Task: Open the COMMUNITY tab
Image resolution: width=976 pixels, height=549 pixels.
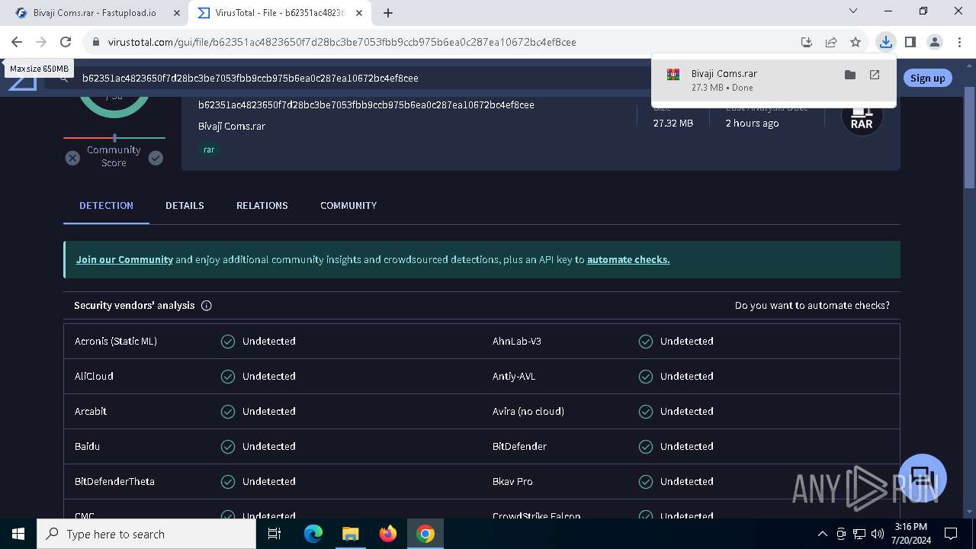Action: point(348,205)
